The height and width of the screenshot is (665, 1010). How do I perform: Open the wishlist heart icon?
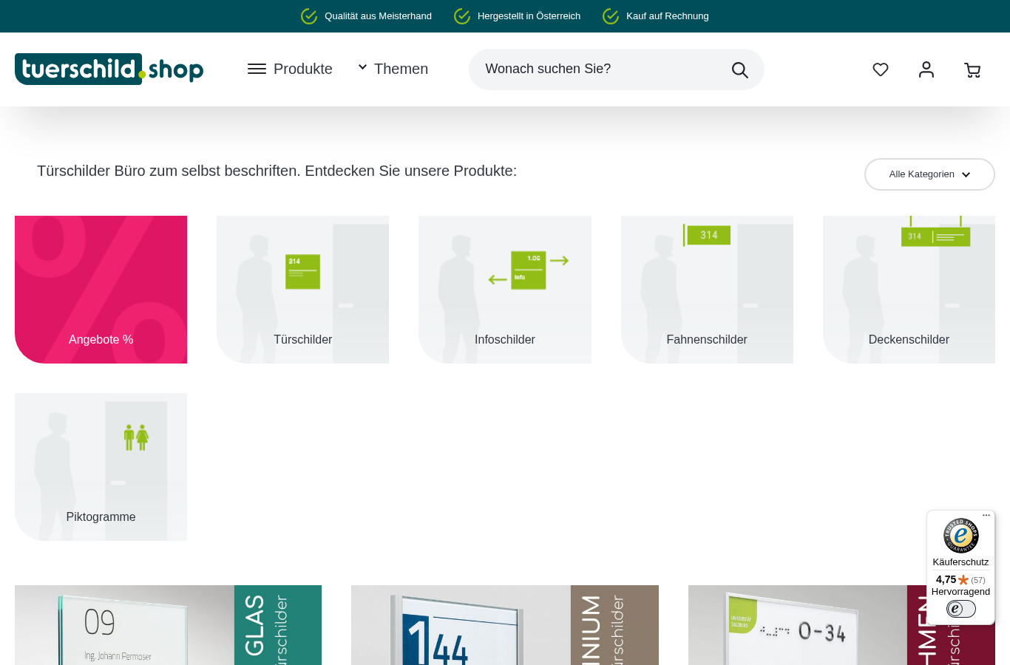pos(880,69)
